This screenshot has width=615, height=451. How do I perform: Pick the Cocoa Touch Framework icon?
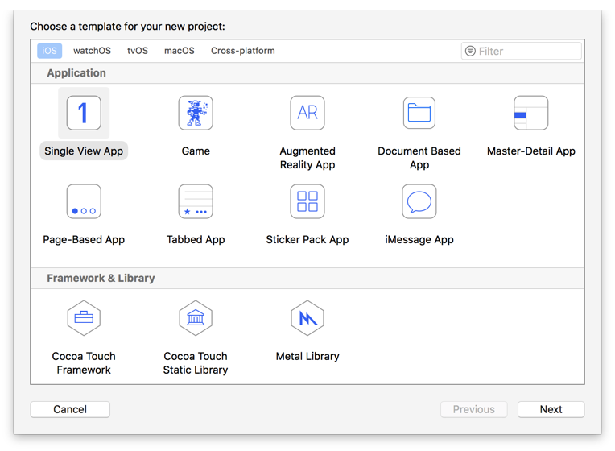(x=84, y=318)
